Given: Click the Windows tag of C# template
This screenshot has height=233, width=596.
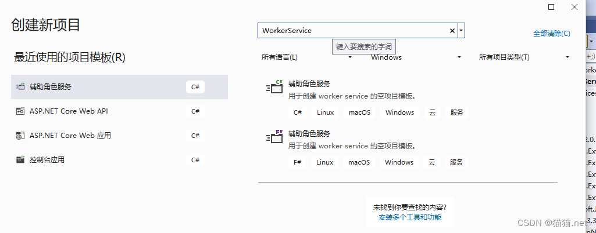Looking at the screenshot, I should coord(399,112).
